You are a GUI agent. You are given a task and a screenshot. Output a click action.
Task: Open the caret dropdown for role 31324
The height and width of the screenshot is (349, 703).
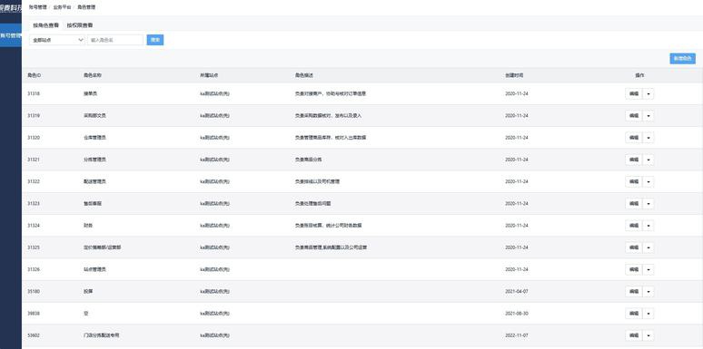[649, 226]
